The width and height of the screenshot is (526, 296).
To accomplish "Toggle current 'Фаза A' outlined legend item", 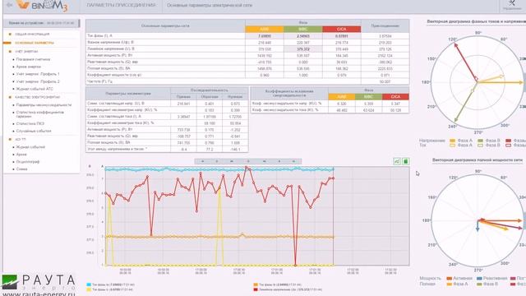I will [x=461, y=146].
